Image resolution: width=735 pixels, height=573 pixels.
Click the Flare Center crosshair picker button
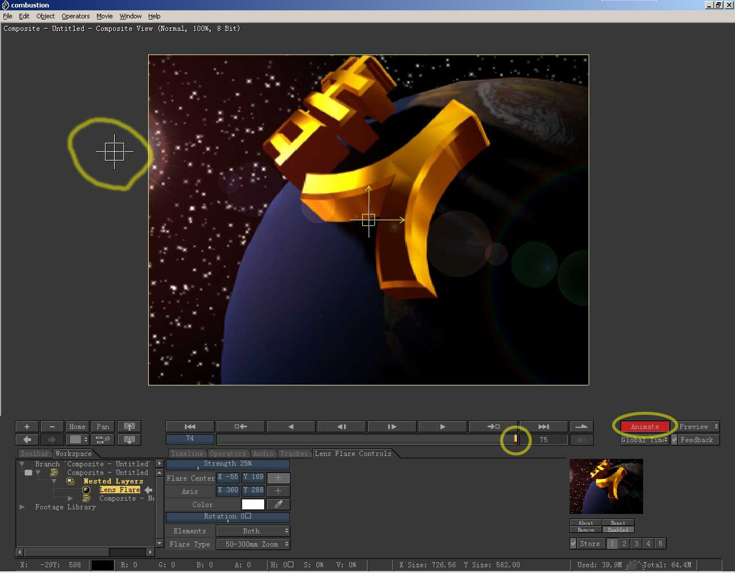[278, 478]
